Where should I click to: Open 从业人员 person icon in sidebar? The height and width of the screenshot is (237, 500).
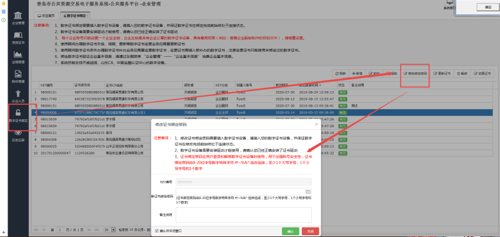click(18, 96)
